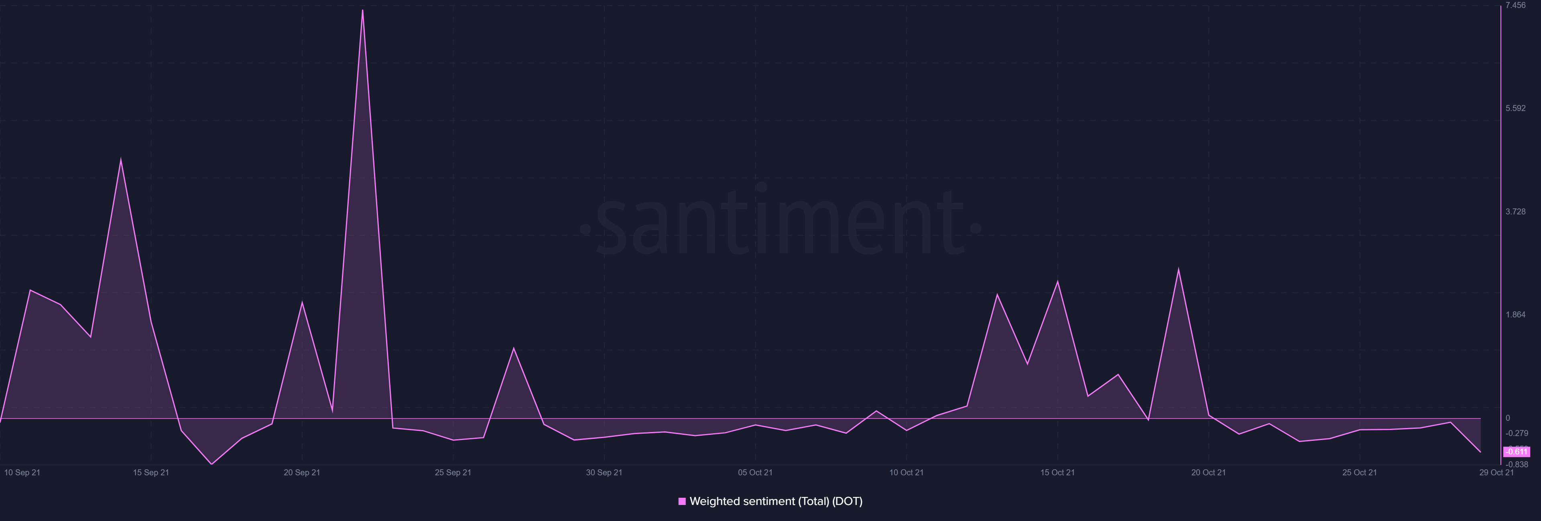The image size is (1541, 521).
Task: Click the 7.456 y-axis maximum label
Action: click(x=1515, y=5)
